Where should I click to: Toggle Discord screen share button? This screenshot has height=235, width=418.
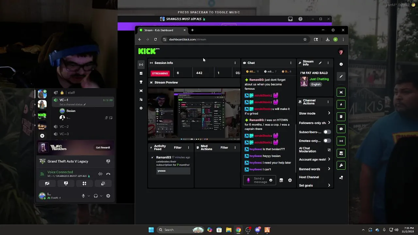[x=66, y=183]
